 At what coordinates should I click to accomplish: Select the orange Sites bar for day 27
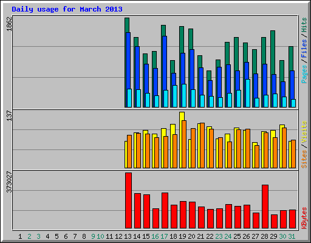[x=257, y=157]
